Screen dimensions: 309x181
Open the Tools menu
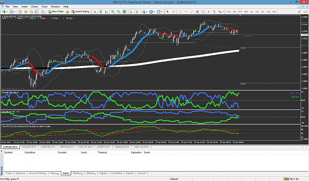tap(44, 6)
